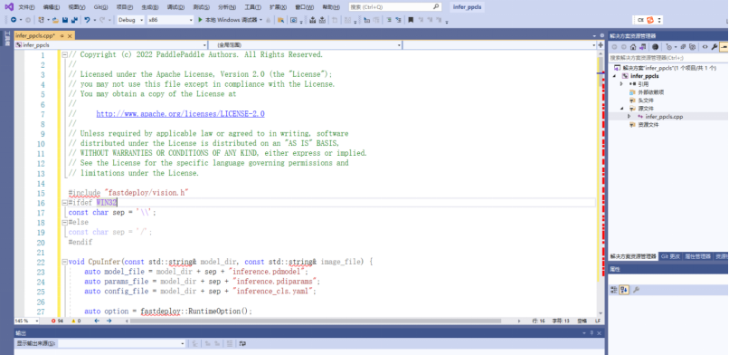Click view code icon in Solution Explorer

tap(705, 46)
